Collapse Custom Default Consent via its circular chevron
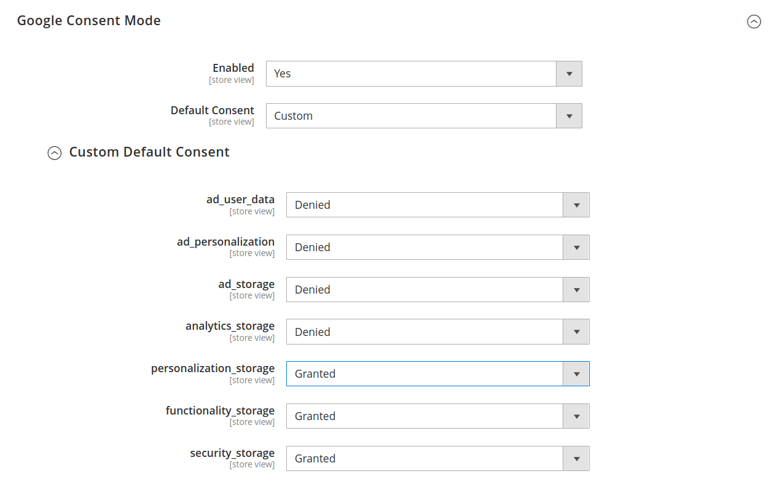Image resolution: width=782 pixels, height=487 pixels. [x=54, y=153]
